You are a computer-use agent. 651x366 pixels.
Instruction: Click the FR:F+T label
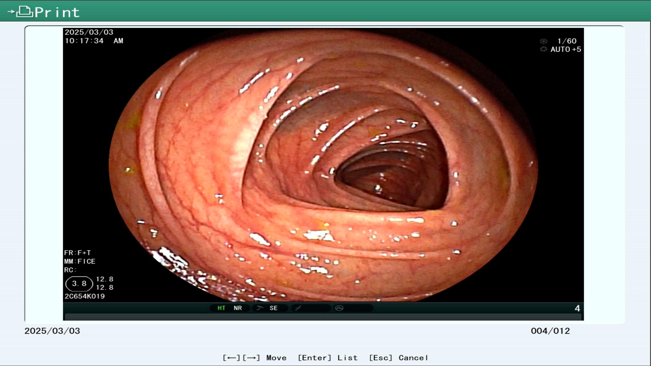tap(78, 253)
